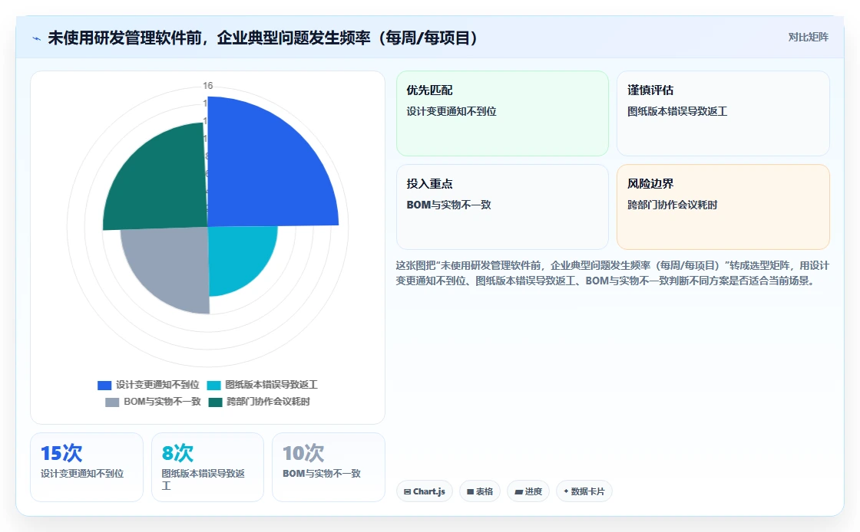Screen dimensions: 860x532
Task: Select the 投入重点 card
Action: coord(502,207)
